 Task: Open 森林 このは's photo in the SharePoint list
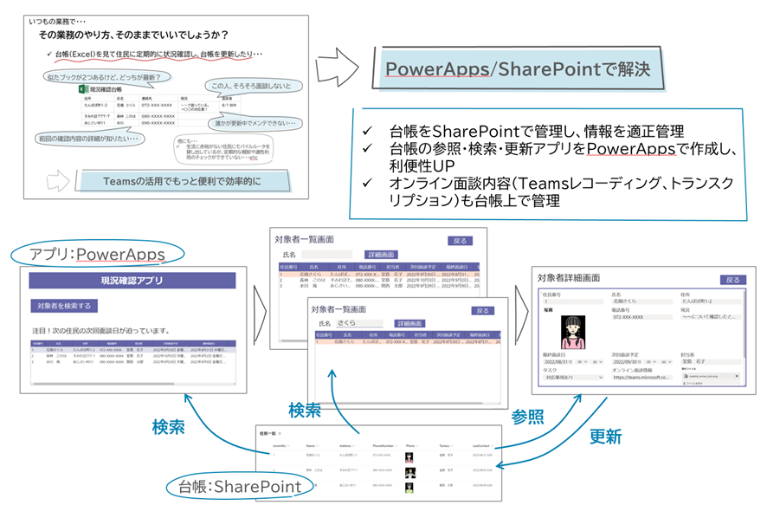[x=409, y=472]
